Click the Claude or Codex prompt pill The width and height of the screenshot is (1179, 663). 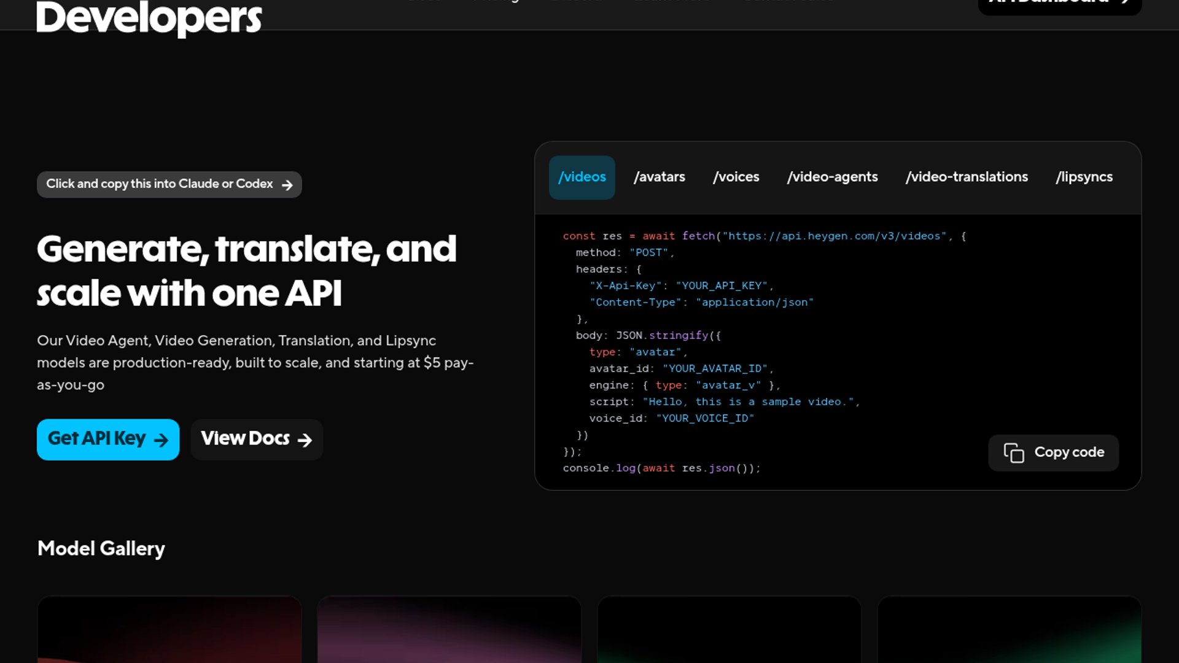pyautogui.click(x=169, y=184)
